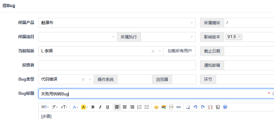Toggle bold formatting in editor toolbar

click(93, 107)
